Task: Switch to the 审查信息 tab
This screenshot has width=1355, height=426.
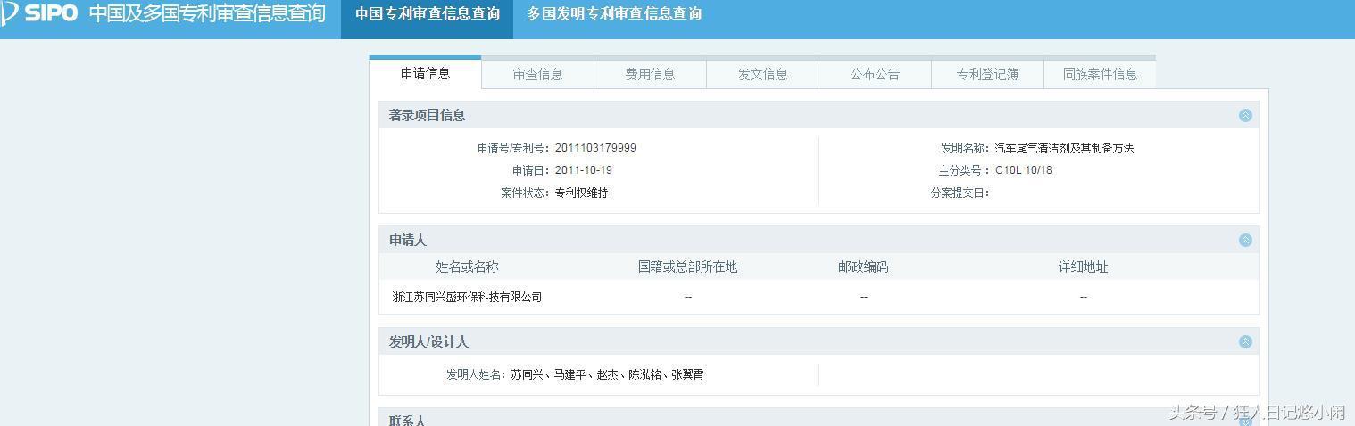Action: tap(537, 75)
